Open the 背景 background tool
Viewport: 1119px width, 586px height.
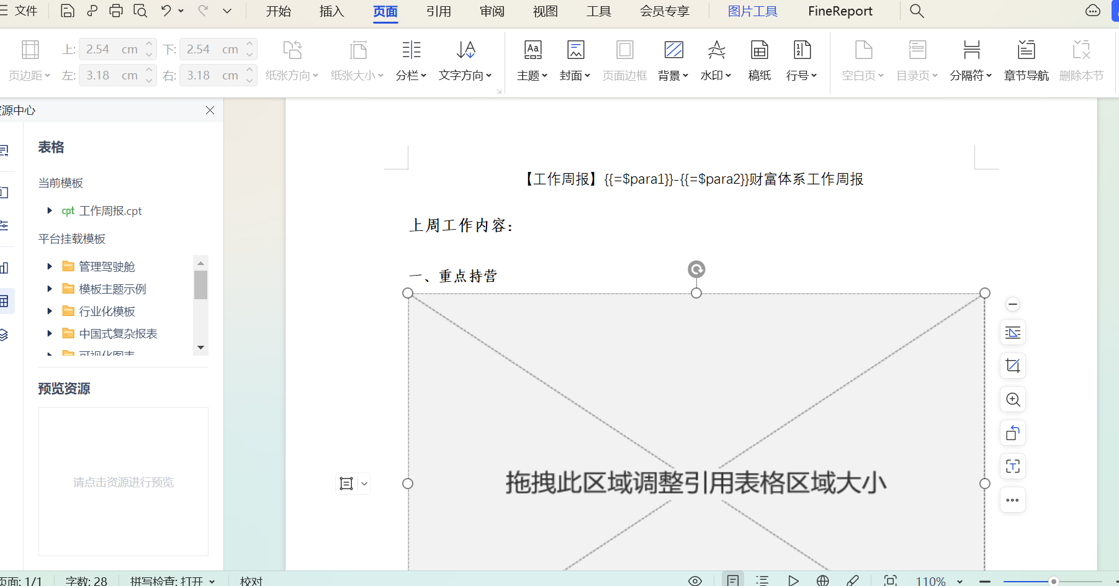pos(673,60)
